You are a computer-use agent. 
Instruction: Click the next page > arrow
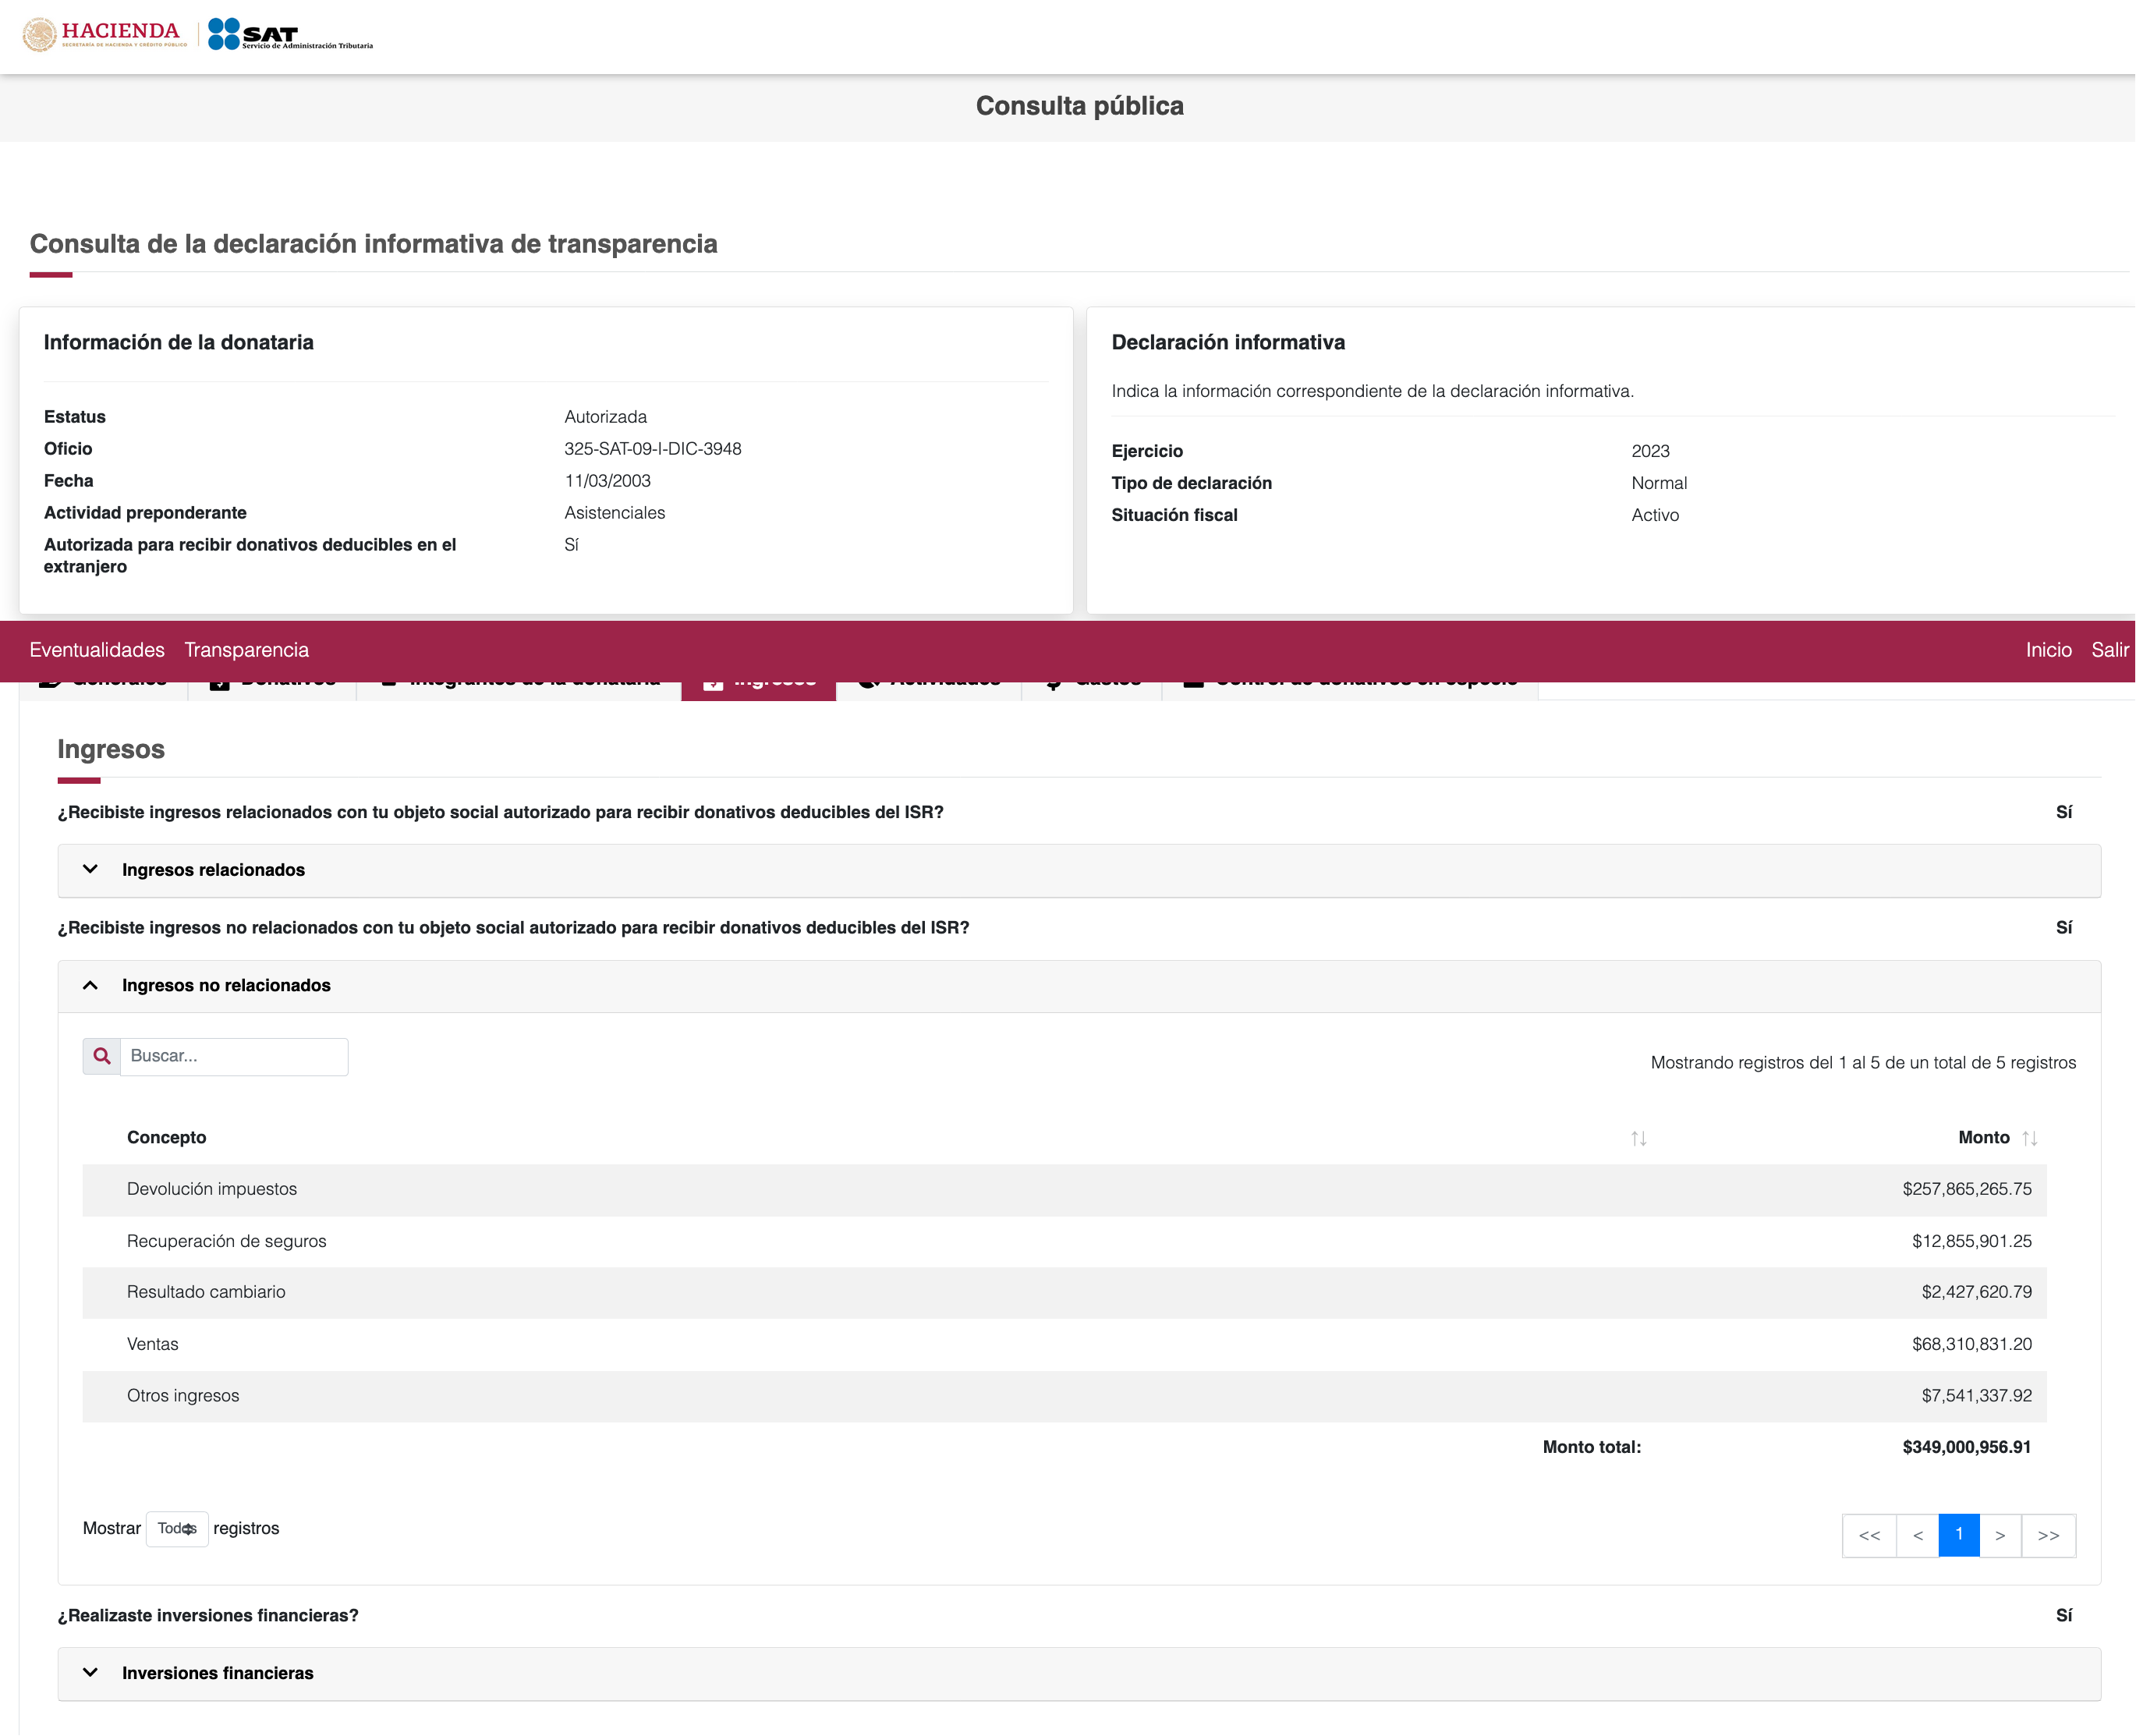(x=2000, y=1535)
